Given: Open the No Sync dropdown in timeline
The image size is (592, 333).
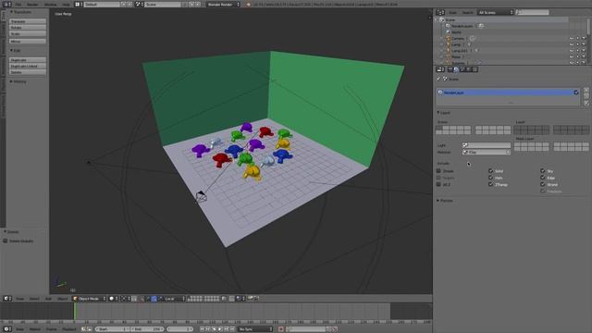Looking at the screenshot, I should point(255,329).
